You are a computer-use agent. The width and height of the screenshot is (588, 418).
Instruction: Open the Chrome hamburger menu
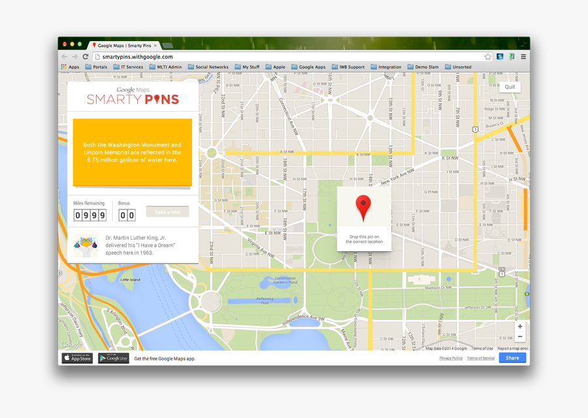click(x=523, y=57)
